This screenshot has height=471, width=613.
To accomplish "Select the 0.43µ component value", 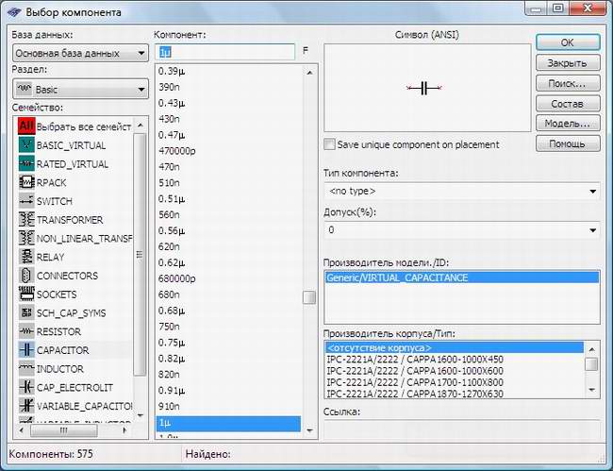I will tap(172, 103).
